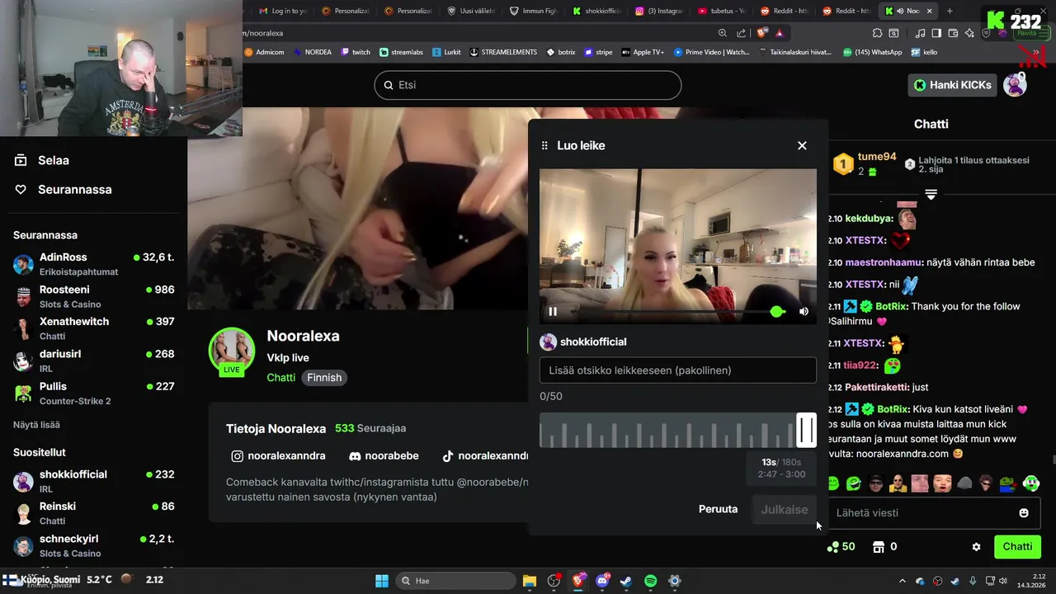Open dariusirl channel in the sidebar
The height and width of the screenshot is (594, 1056).
[x=93, y=361]
